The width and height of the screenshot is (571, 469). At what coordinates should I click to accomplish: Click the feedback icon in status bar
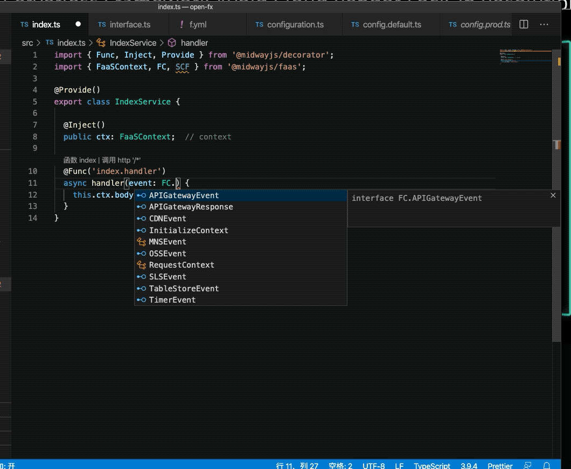[528, 466]
